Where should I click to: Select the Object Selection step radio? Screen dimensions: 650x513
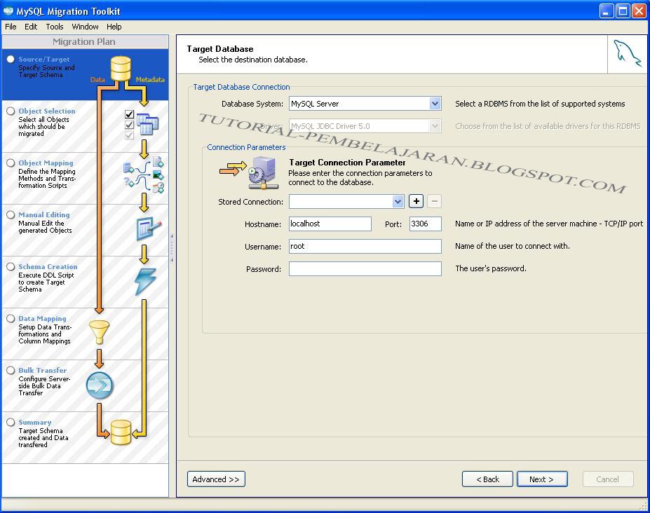click(11, 111)
